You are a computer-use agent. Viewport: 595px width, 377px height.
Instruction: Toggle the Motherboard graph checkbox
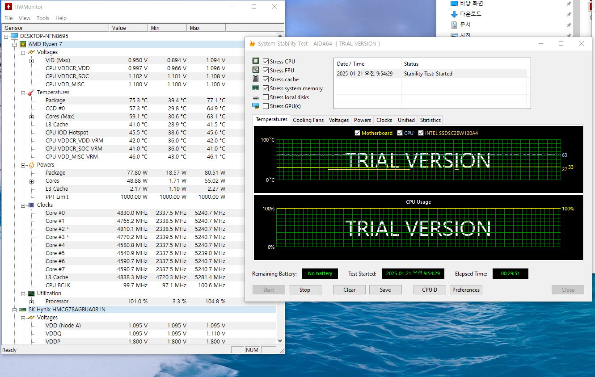click(x=357, y=133)
